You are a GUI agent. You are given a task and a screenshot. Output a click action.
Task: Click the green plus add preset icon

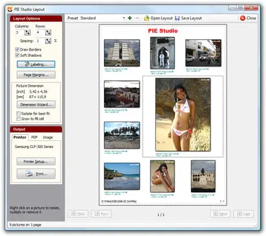[130, 18]
